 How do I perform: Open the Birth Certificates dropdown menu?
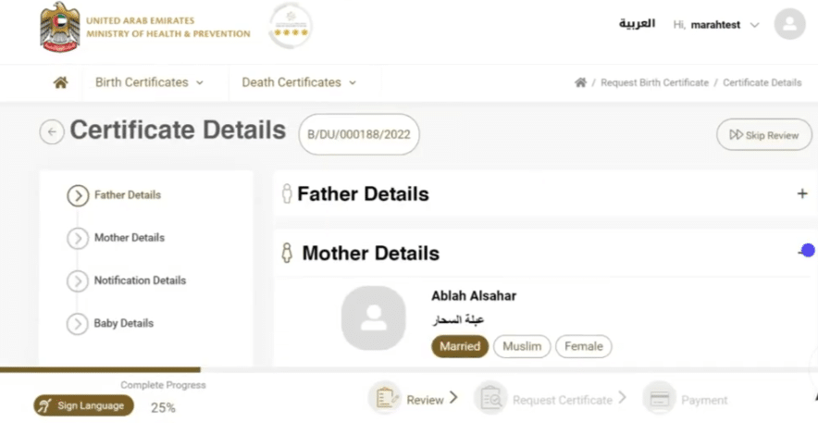(149, 82)
